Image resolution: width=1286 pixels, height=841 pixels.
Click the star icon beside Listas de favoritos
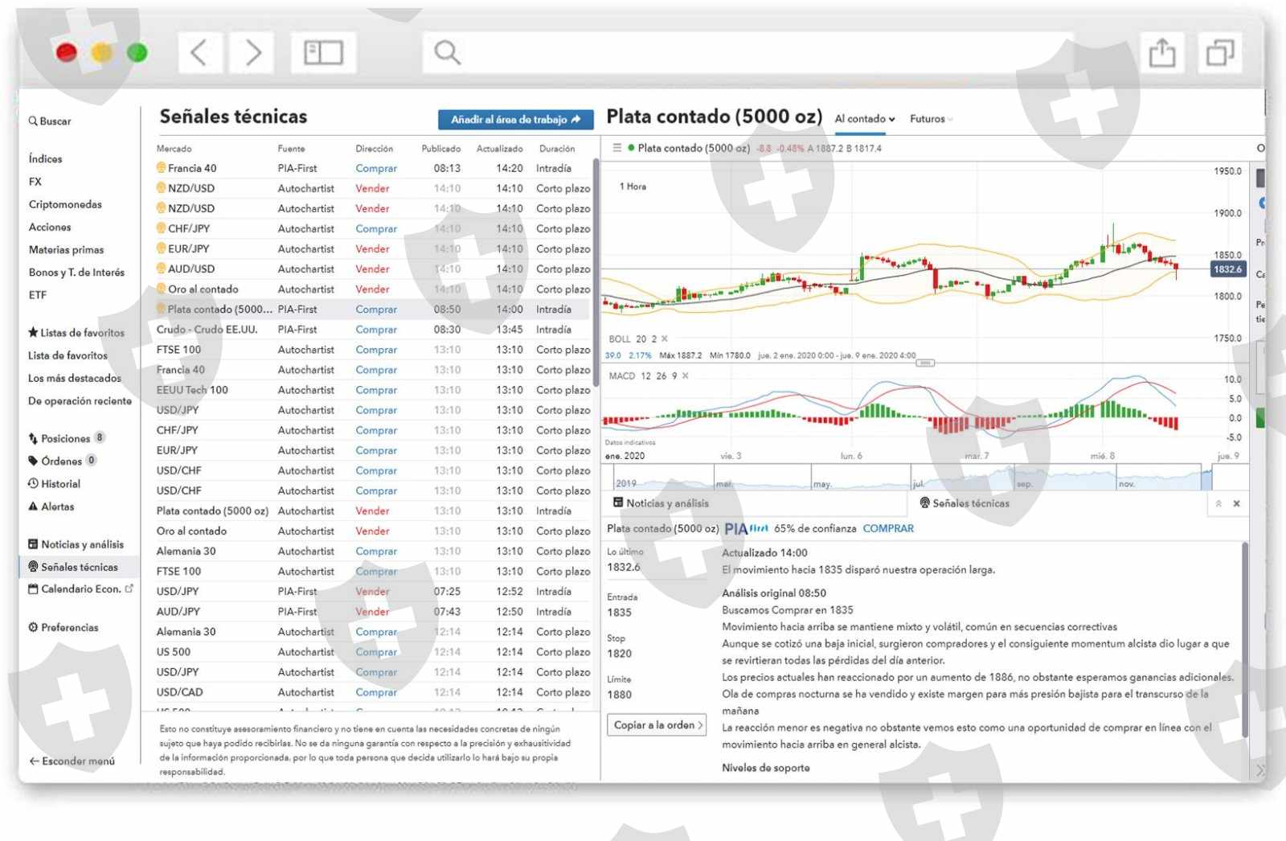[33, 332]
